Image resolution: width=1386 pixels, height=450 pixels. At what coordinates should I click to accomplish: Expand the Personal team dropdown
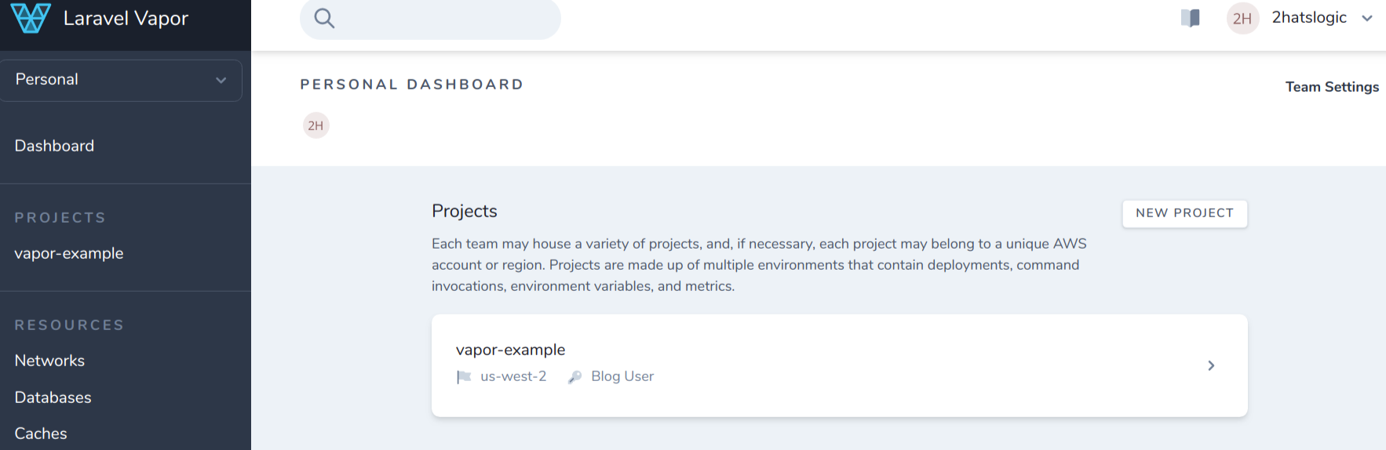[x=121, y=80]
